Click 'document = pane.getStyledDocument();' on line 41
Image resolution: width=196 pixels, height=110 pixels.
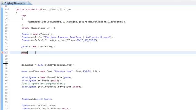(x=48, y=65)
